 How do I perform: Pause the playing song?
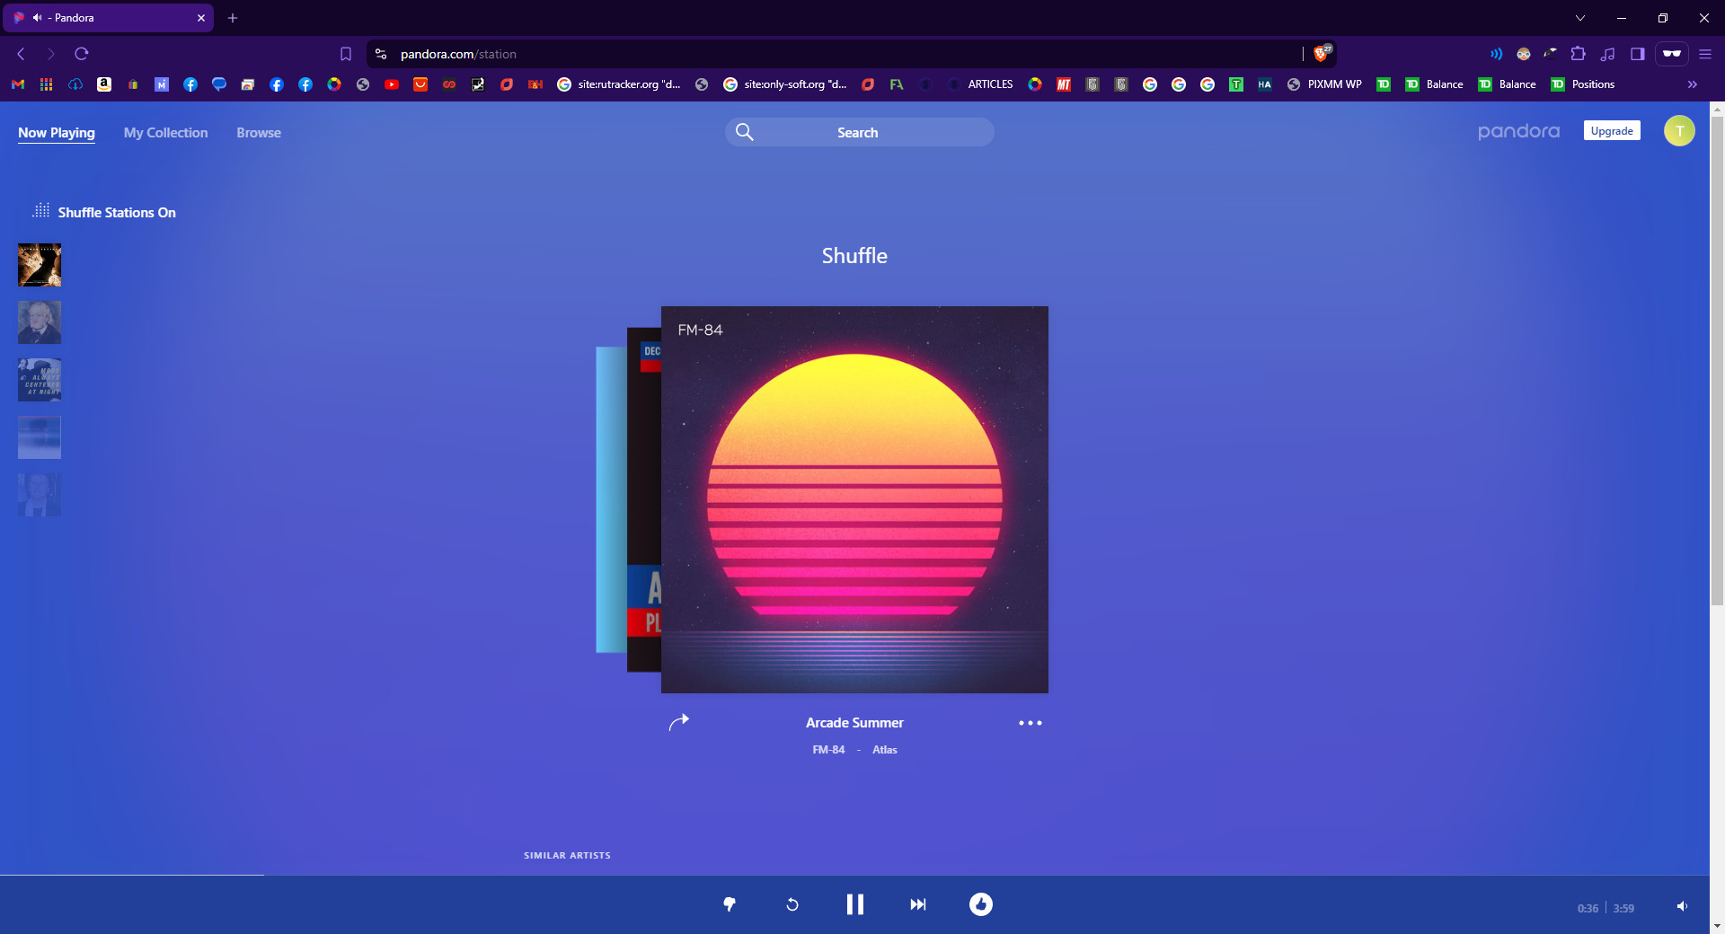point(854,904)
